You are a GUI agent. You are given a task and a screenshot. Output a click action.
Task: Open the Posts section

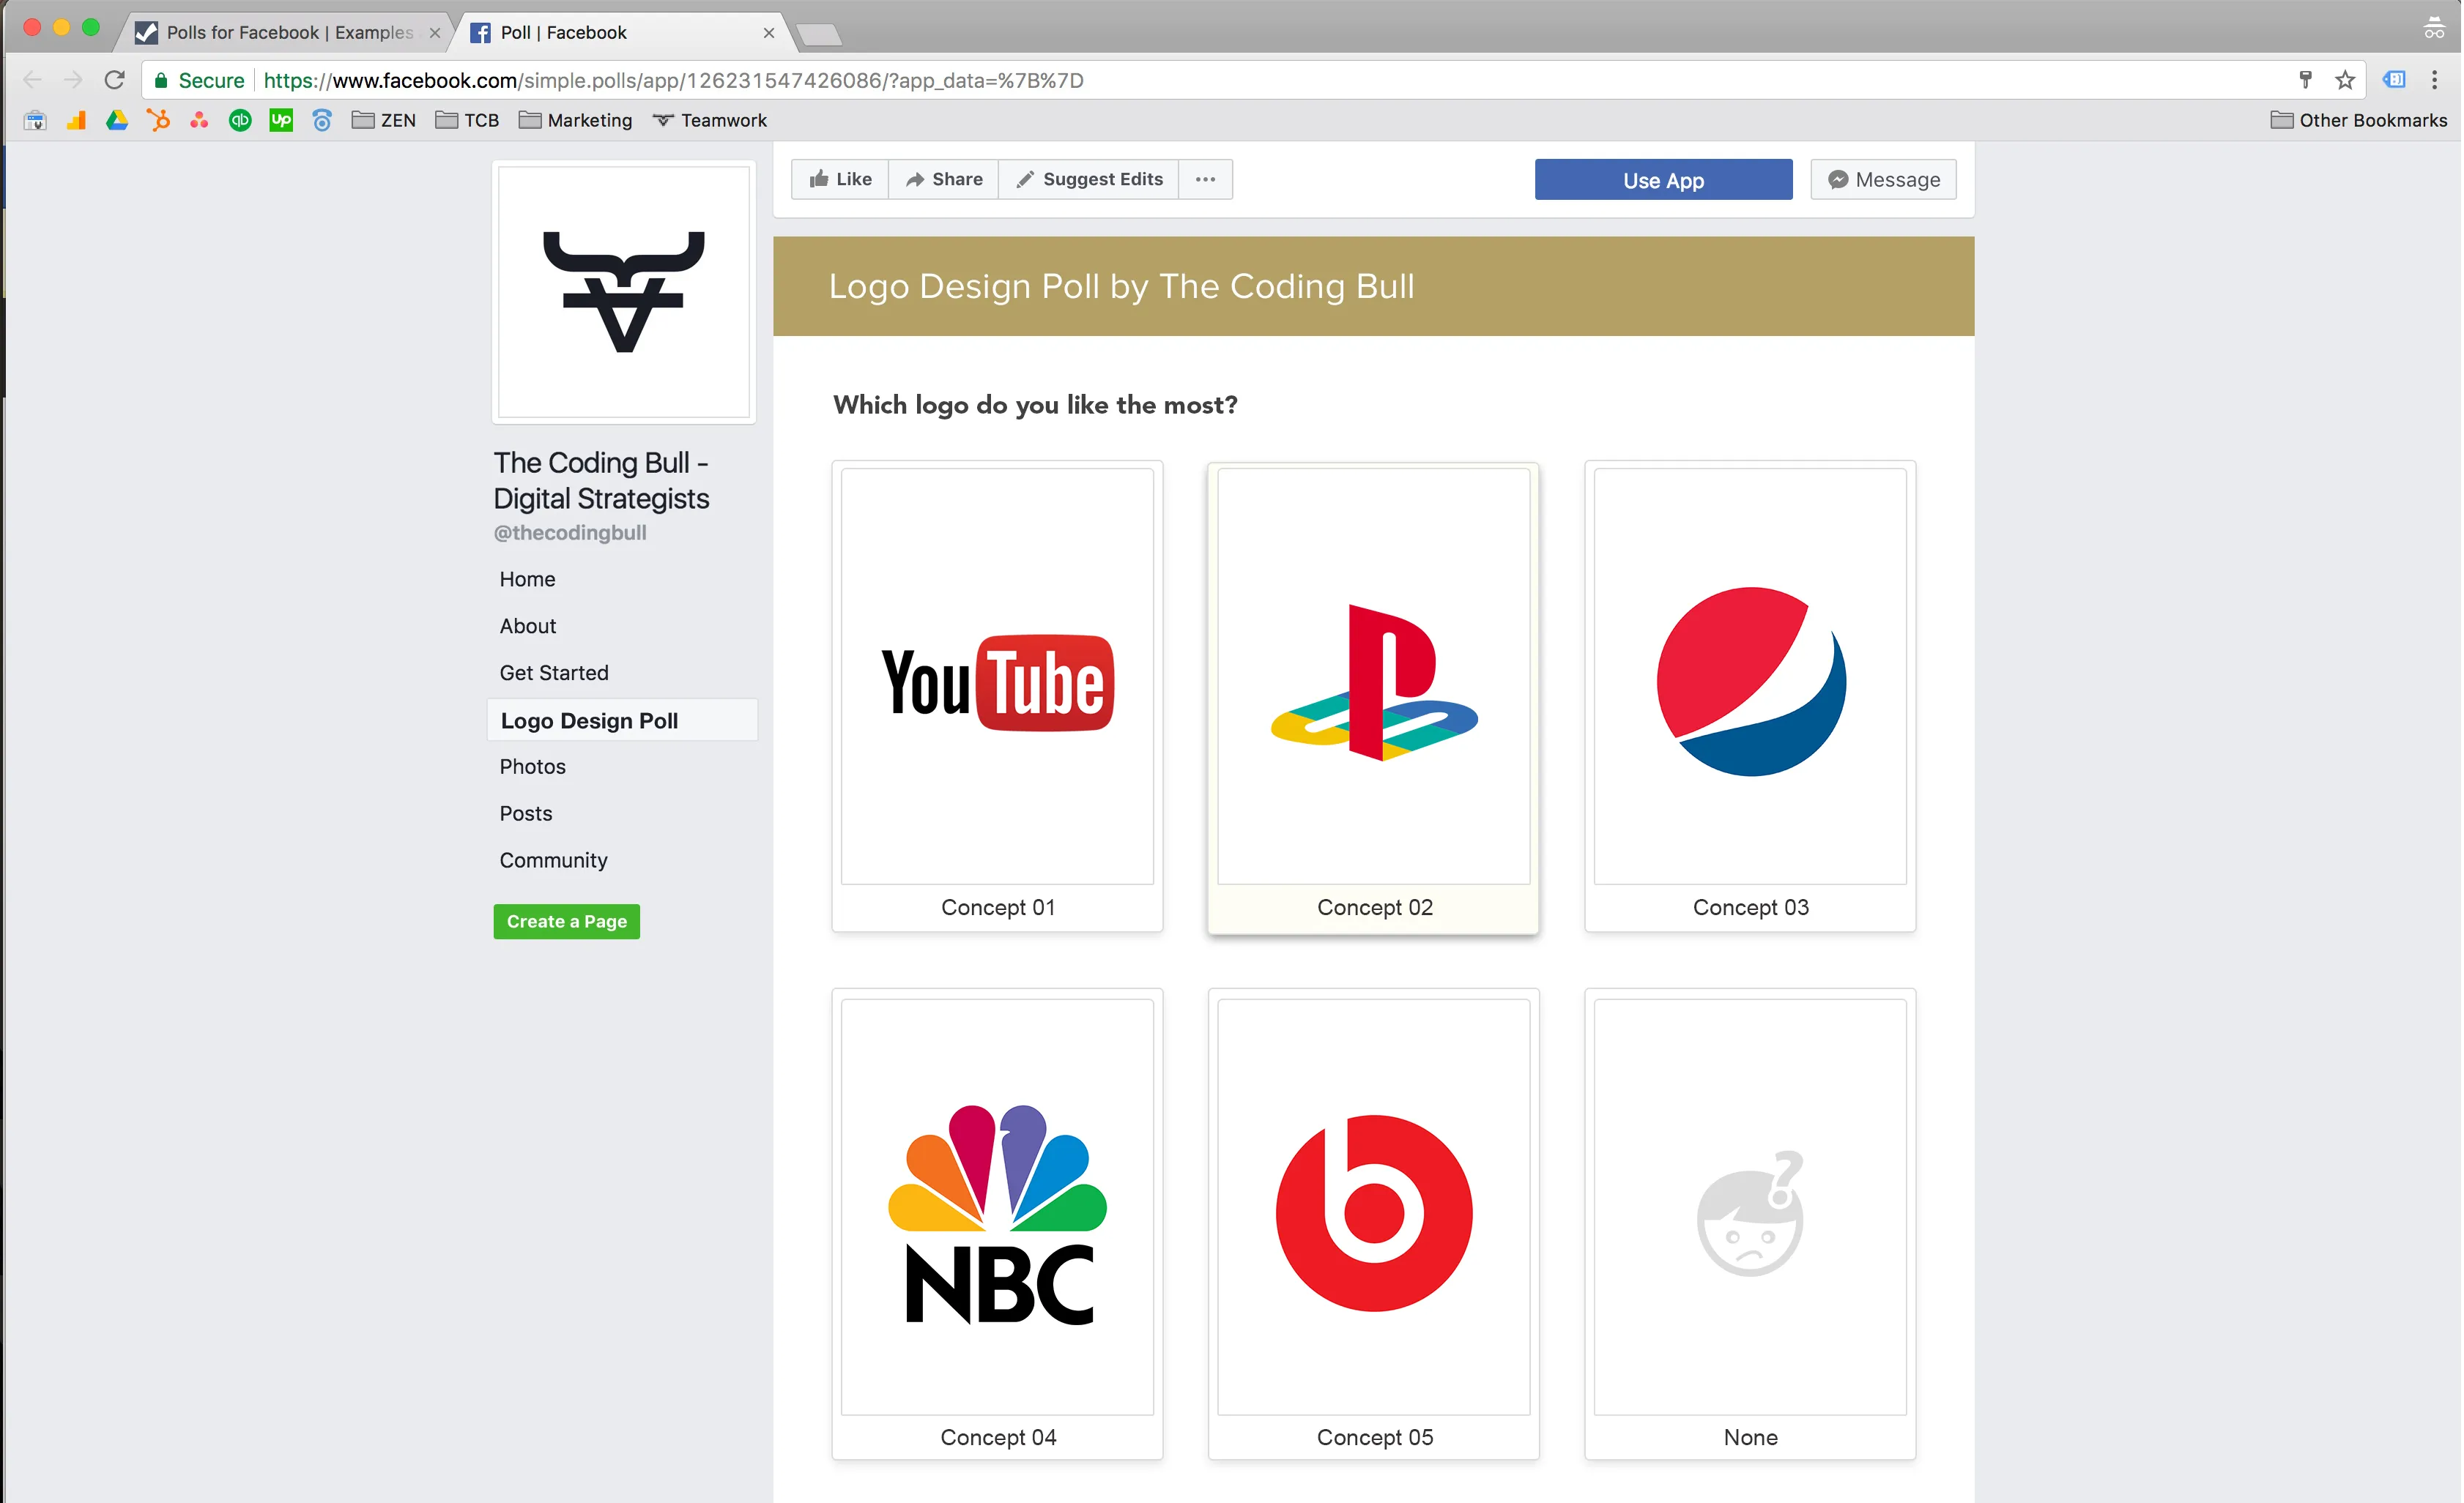[x=525, y=813]
